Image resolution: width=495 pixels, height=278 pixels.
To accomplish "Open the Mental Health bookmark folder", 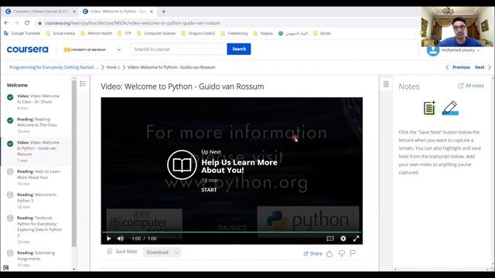I will pos(96,33).
